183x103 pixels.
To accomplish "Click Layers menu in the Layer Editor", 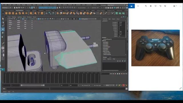I will [104, 59].
